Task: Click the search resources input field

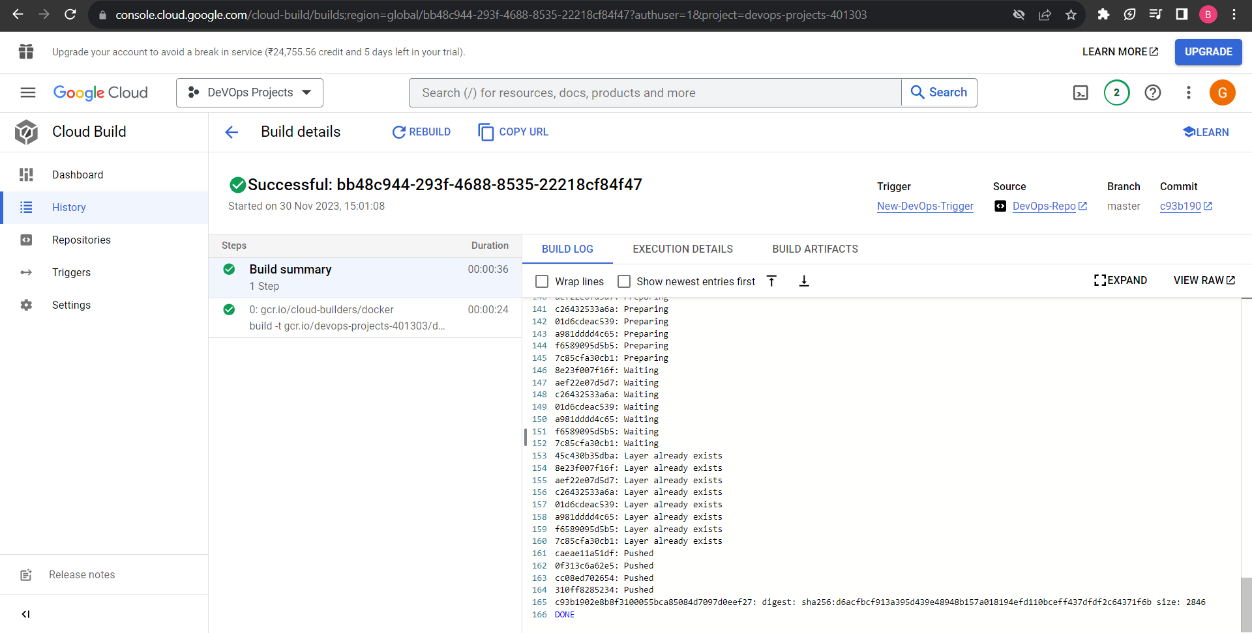Action: pos(655,92)
